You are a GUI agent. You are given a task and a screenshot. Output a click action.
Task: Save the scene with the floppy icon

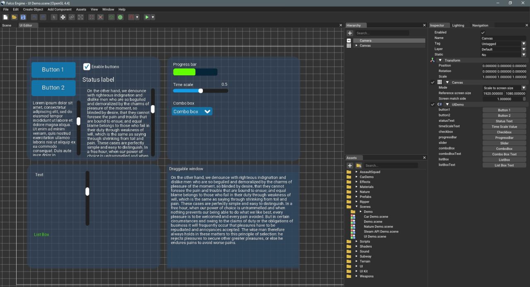coord(23,17)
